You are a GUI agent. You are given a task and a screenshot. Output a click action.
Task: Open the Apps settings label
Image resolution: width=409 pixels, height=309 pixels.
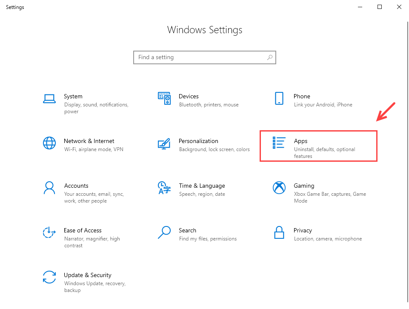[x=300, y=141]
